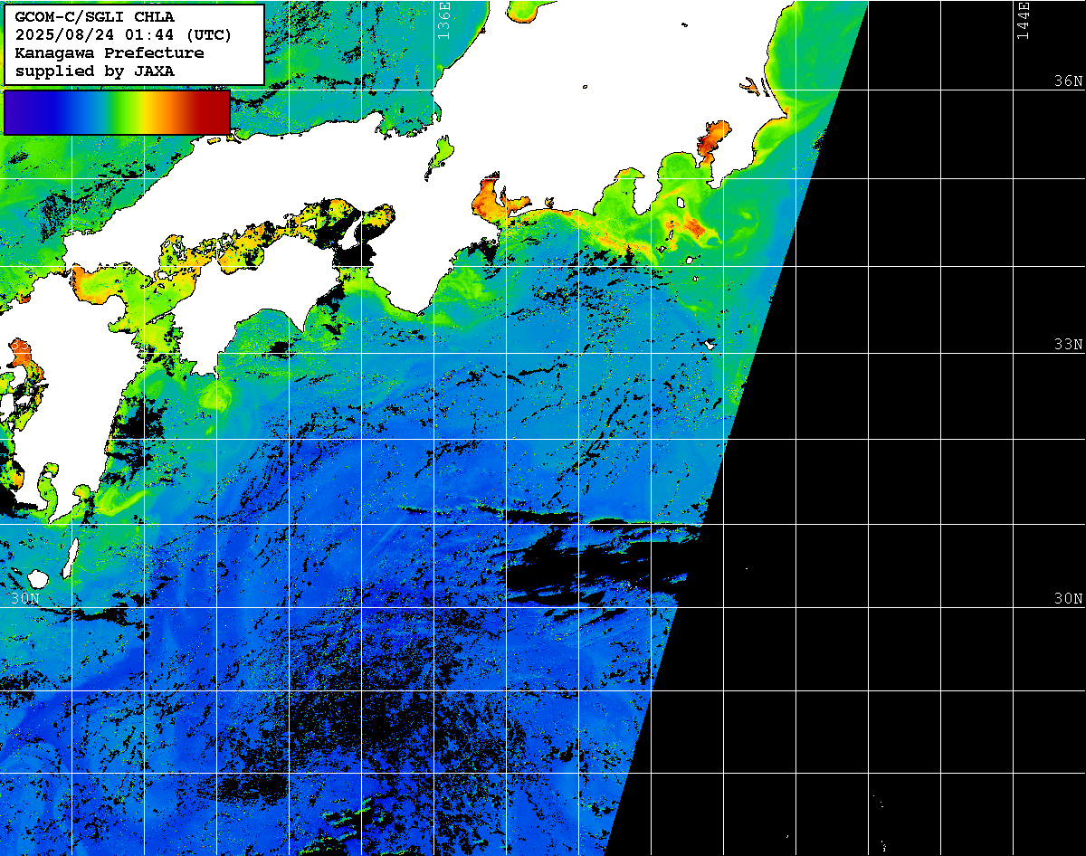Click the 136E longitude label

443,21
